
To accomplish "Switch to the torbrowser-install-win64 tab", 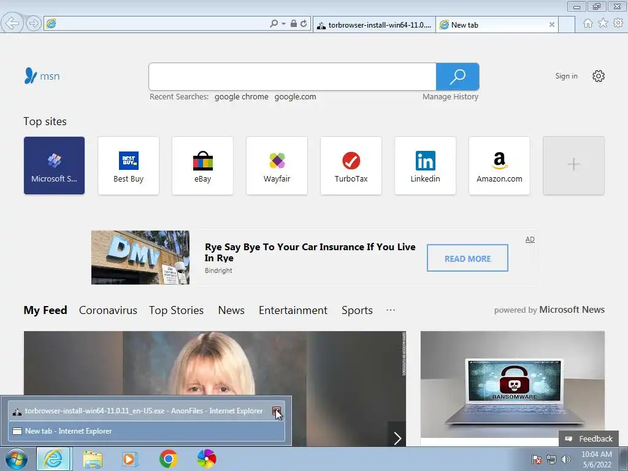I will [x=374, y=25].
